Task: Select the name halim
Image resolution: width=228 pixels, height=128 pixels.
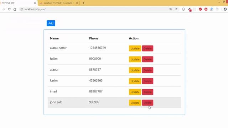Action: (54, 59)
